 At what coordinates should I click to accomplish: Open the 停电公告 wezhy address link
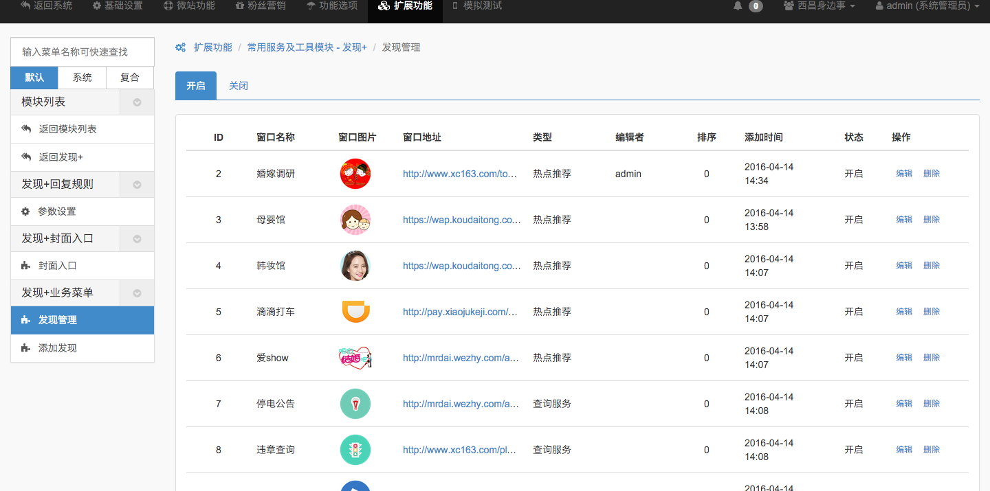461,404
